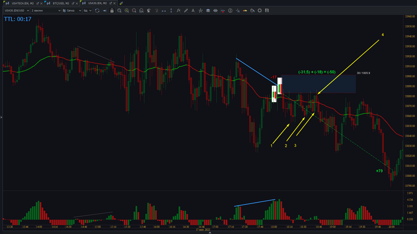This screenshot has width=417, height=234.
Task: Click the greyed redo arrow icon
Action: coord(156,11)
